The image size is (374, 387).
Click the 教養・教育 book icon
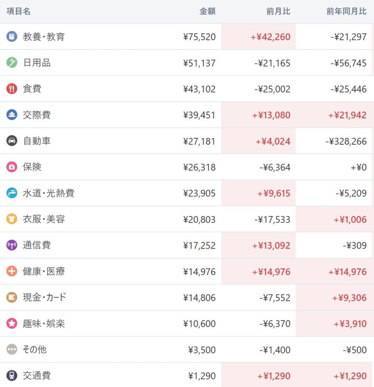point(12,37)
